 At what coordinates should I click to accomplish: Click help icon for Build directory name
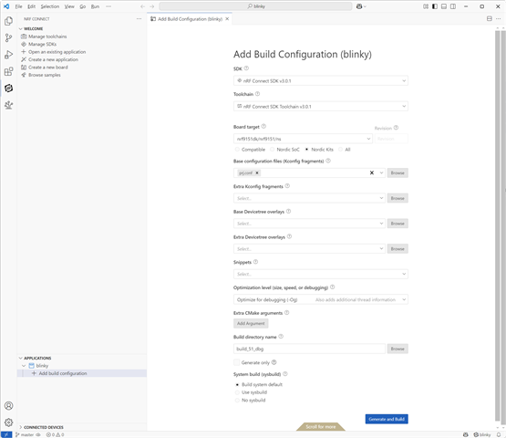281,336
